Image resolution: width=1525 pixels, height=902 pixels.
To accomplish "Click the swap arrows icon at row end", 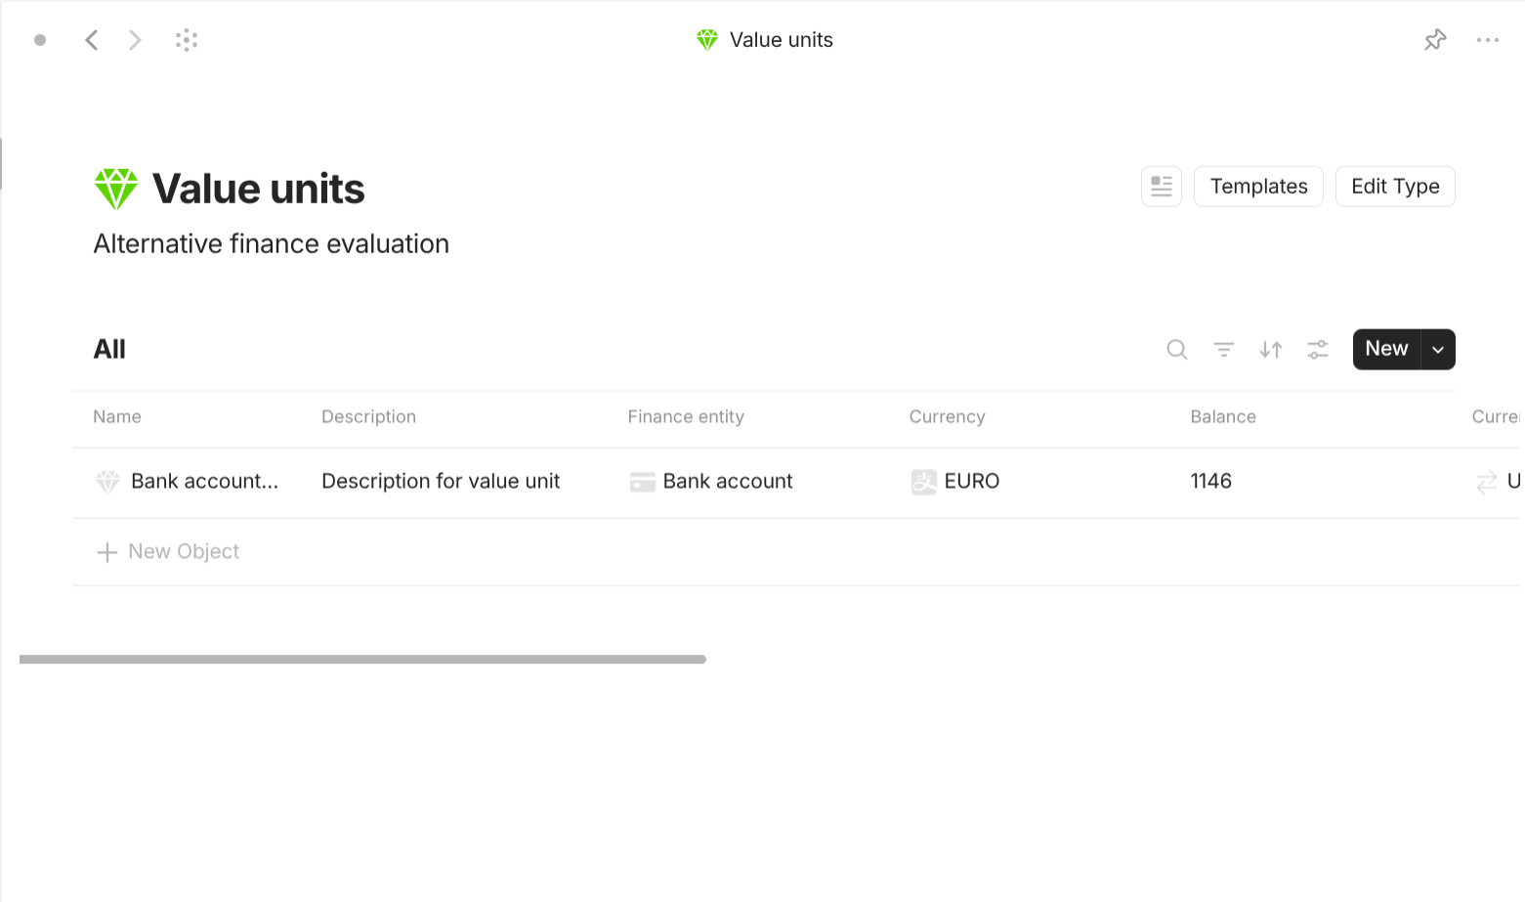I will [1488, 482].
